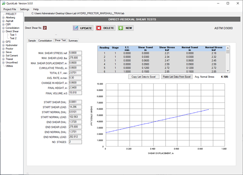
Task: Click the readings table scrollbar thumb
Action: point(228,52)
